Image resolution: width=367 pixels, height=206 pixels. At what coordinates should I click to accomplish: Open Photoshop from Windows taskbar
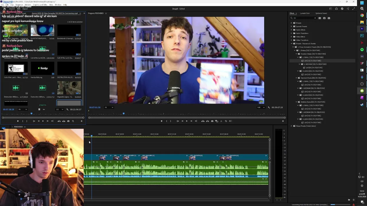pos(362,36)
